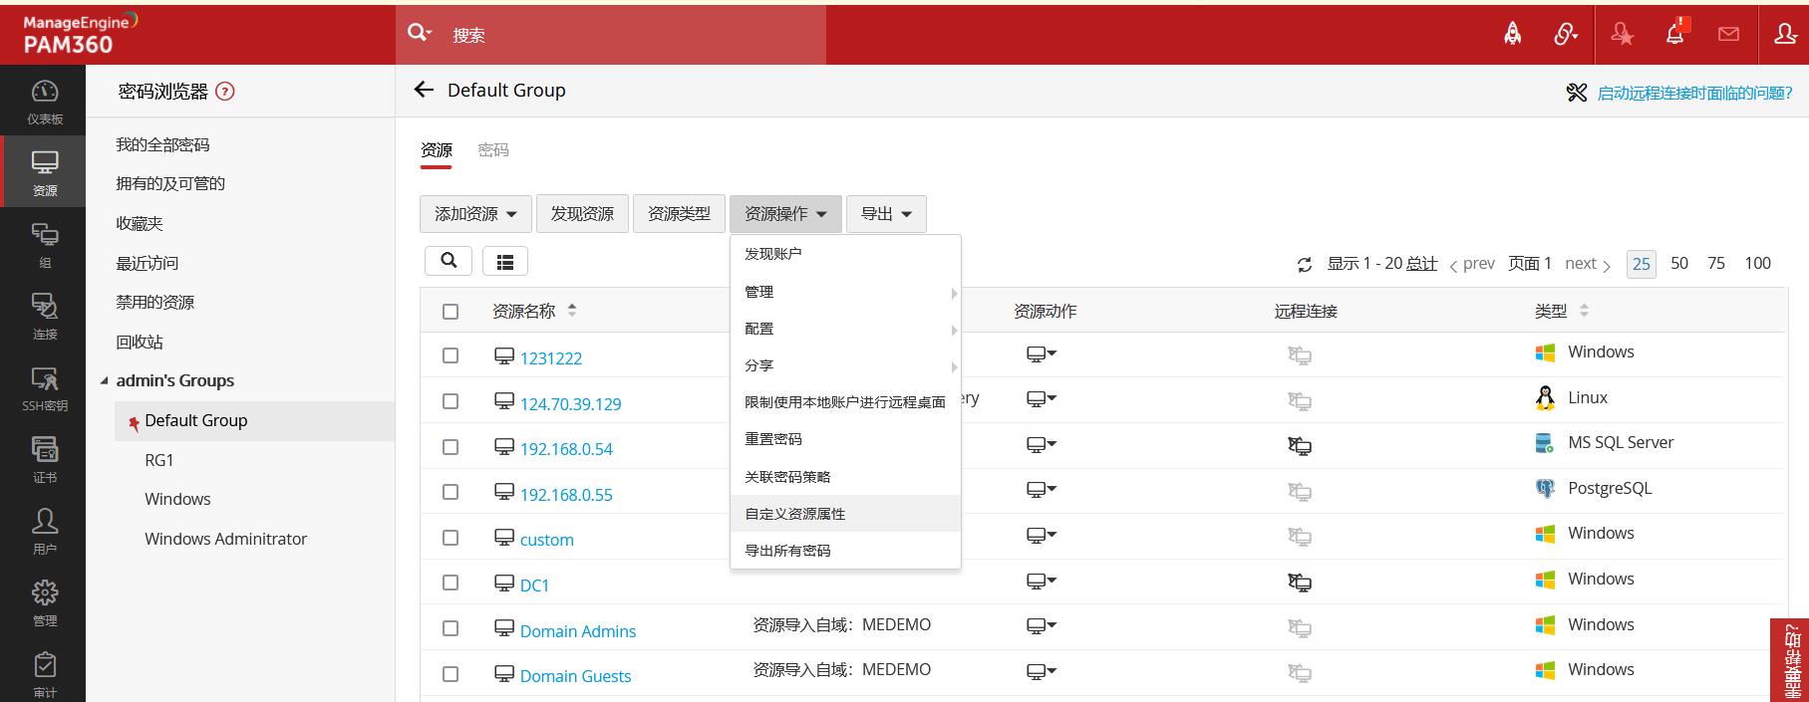Click the rocket icon in top bar
The image size is (1809, 702).
(x=1512, y=35)
